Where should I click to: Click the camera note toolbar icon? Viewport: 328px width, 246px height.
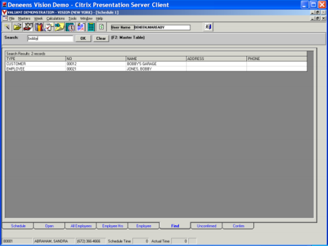(59, 27)
